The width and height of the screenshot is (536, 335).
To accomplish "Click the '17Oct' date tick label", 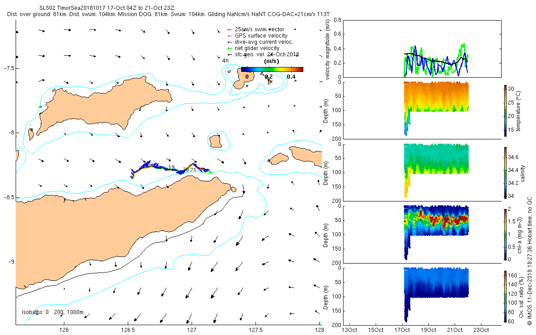I will tap(402, 330).
